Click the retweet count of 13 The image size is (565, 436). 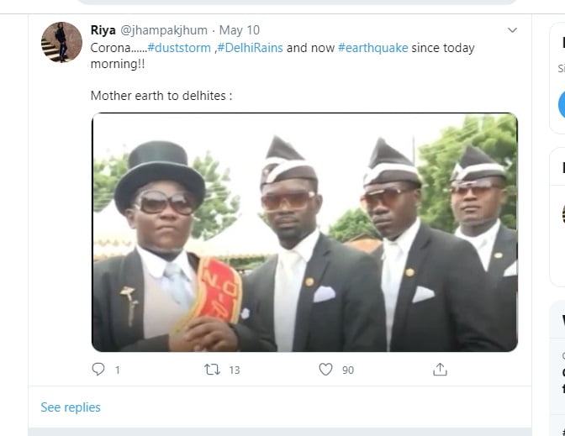tap(235, 370)
